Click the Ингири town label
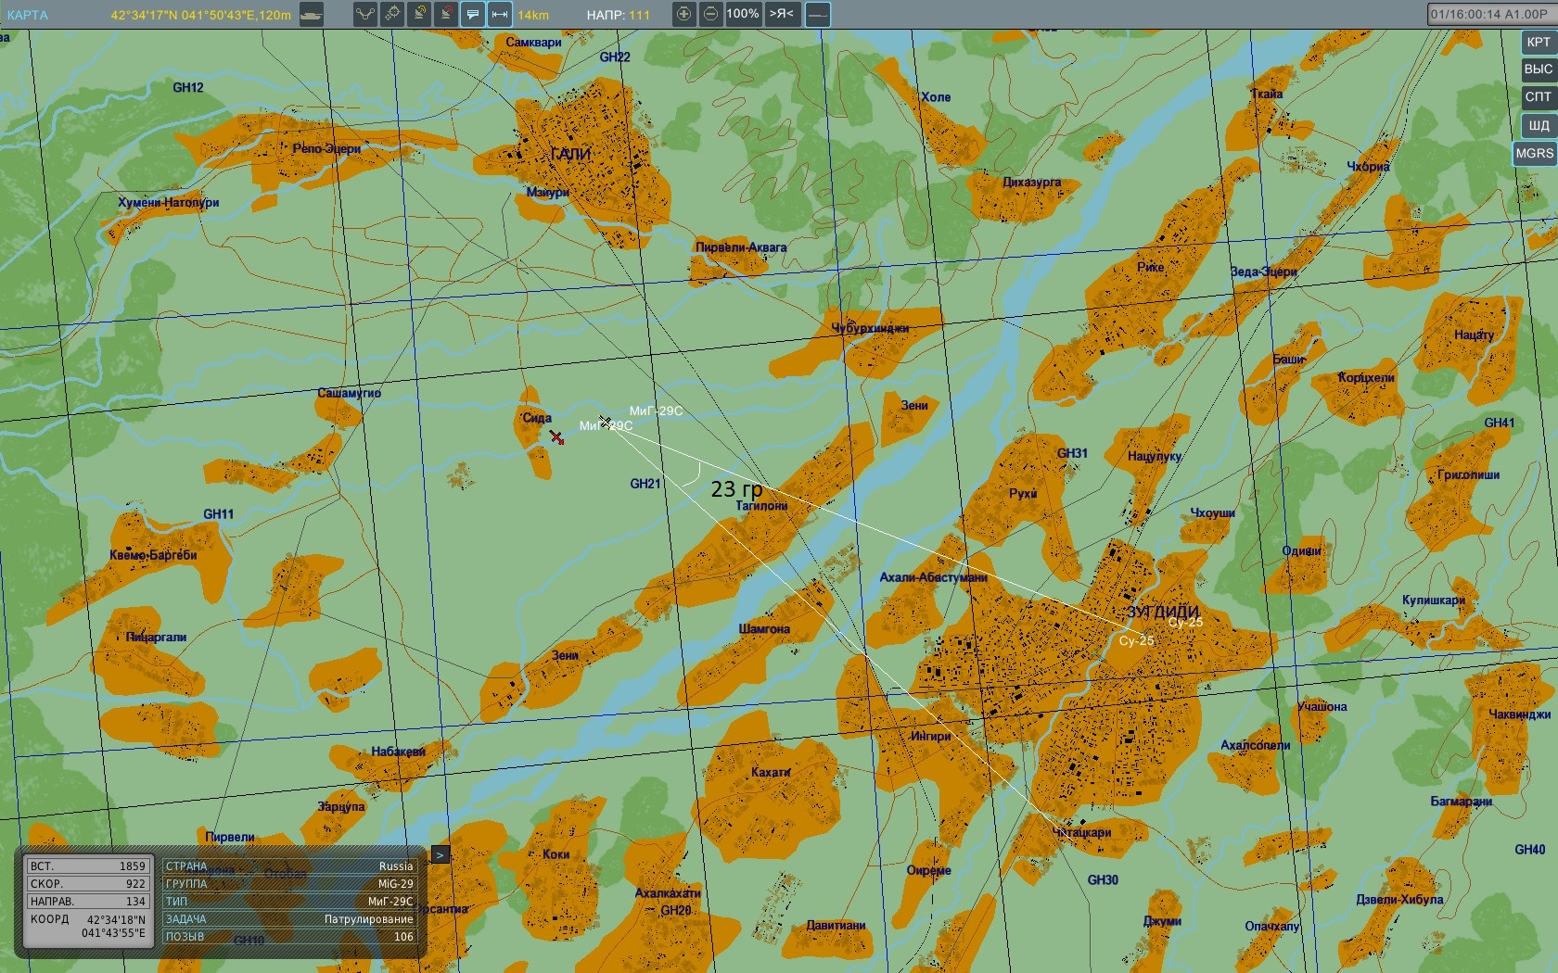Viewport: 1558px width, 973px height. coord(930,736)
